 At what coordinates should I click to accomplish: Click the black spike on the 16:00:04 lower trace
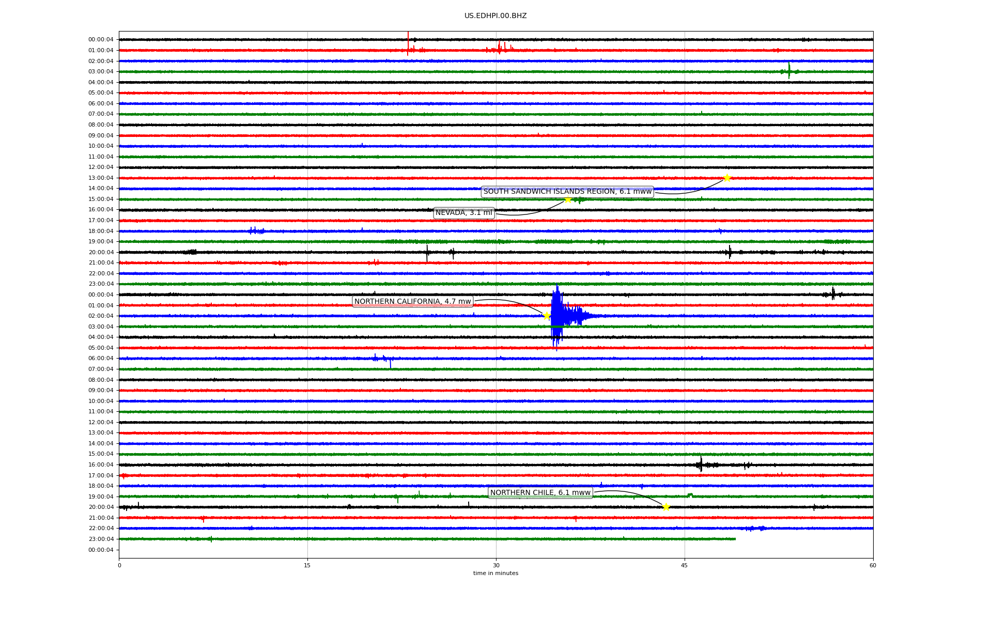701,464
